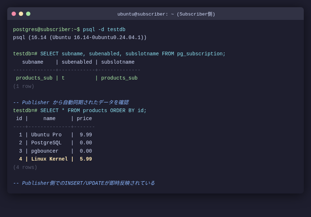Click the 'products_sub' value under subslotname
The height and width of the screenshot is (217, 311).
119,78
